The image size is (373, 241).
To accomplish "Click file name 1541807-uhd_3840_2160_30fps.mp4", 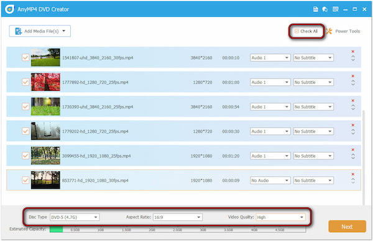I will [x=98, y=58].
